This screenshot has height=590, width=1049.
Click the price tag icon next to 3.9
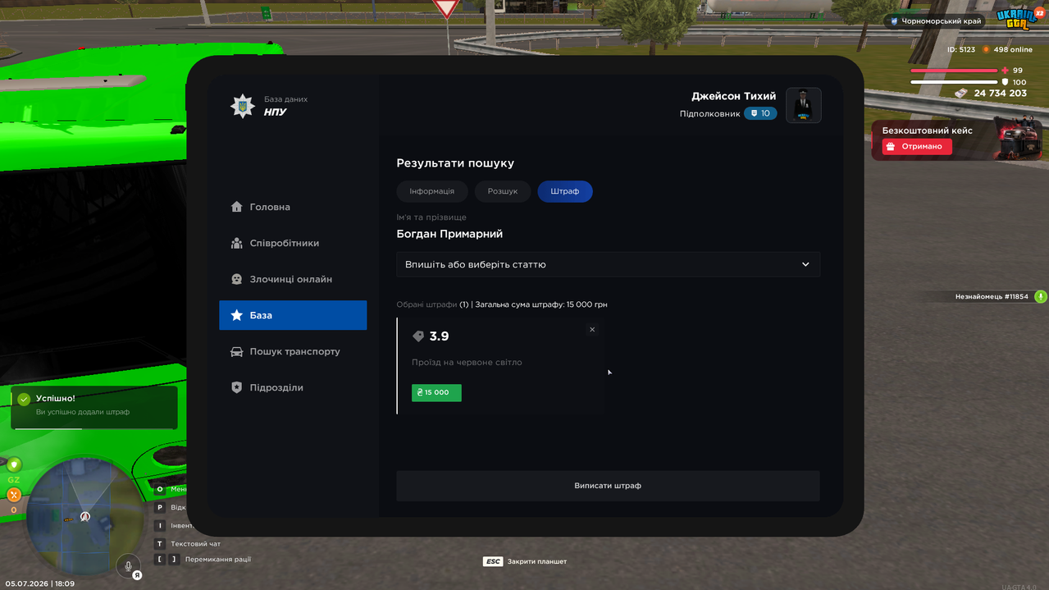point(418,336)
